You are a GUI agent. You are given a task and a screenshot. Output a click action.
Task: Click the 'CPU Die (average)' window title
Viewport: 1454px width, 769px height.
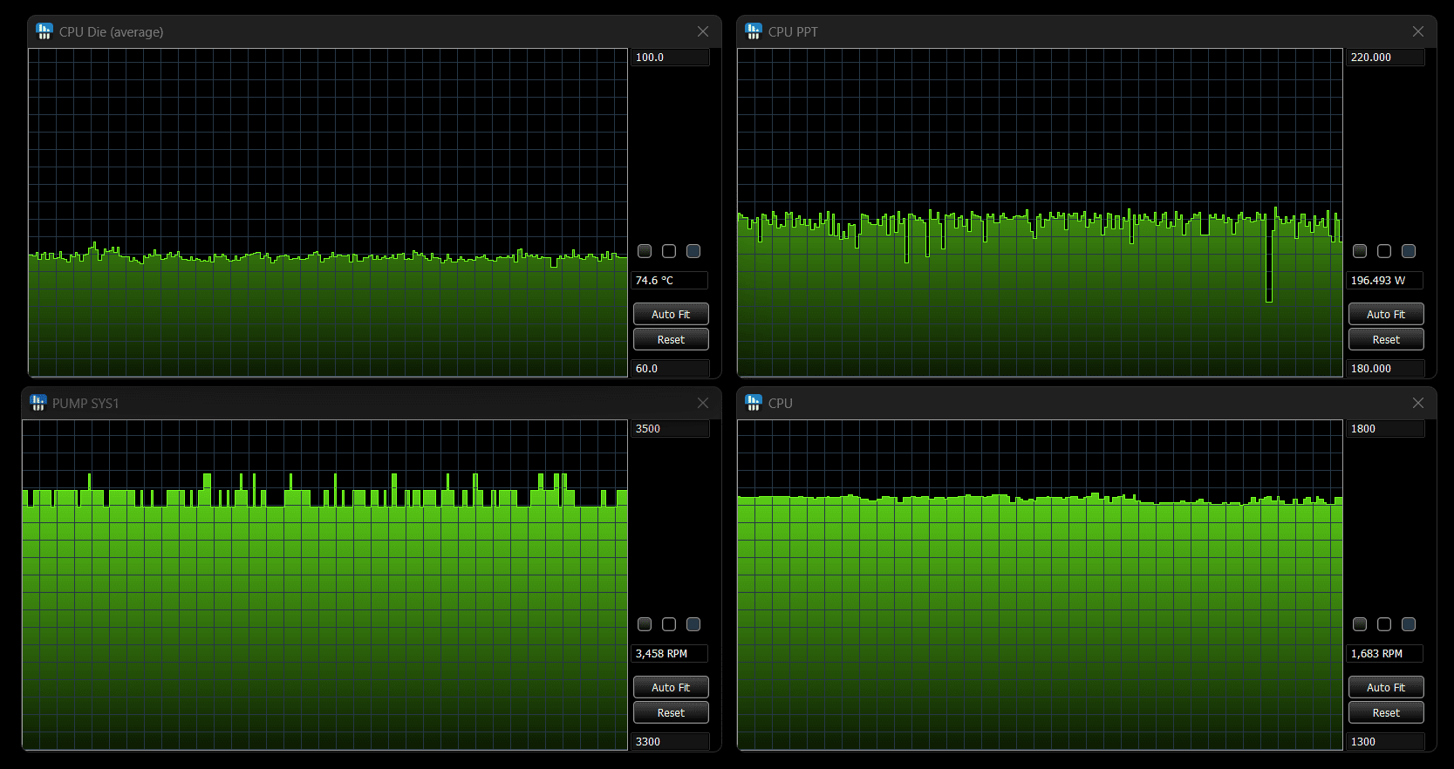(111, 31)
